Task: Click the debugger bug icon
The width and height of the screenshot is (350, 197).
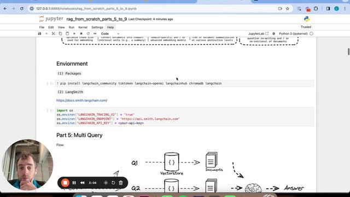Action: click(273, 34)
